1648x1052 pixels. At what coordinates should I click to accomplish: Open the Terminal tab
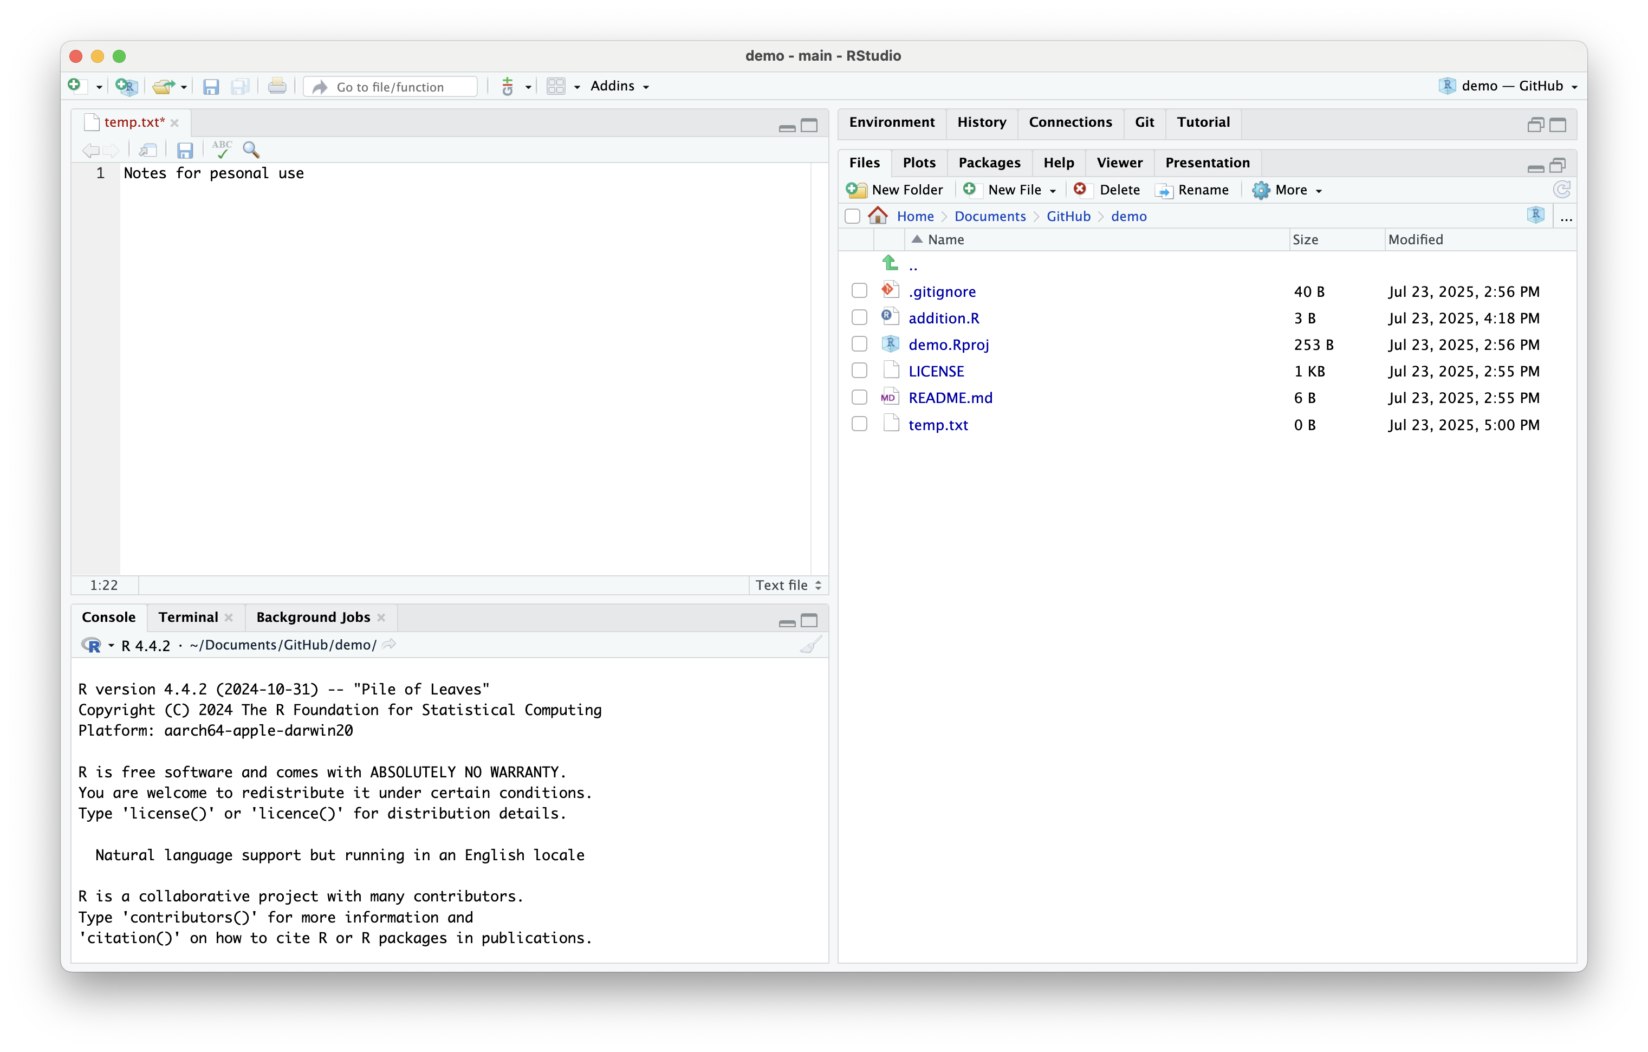tap(188, 618)
